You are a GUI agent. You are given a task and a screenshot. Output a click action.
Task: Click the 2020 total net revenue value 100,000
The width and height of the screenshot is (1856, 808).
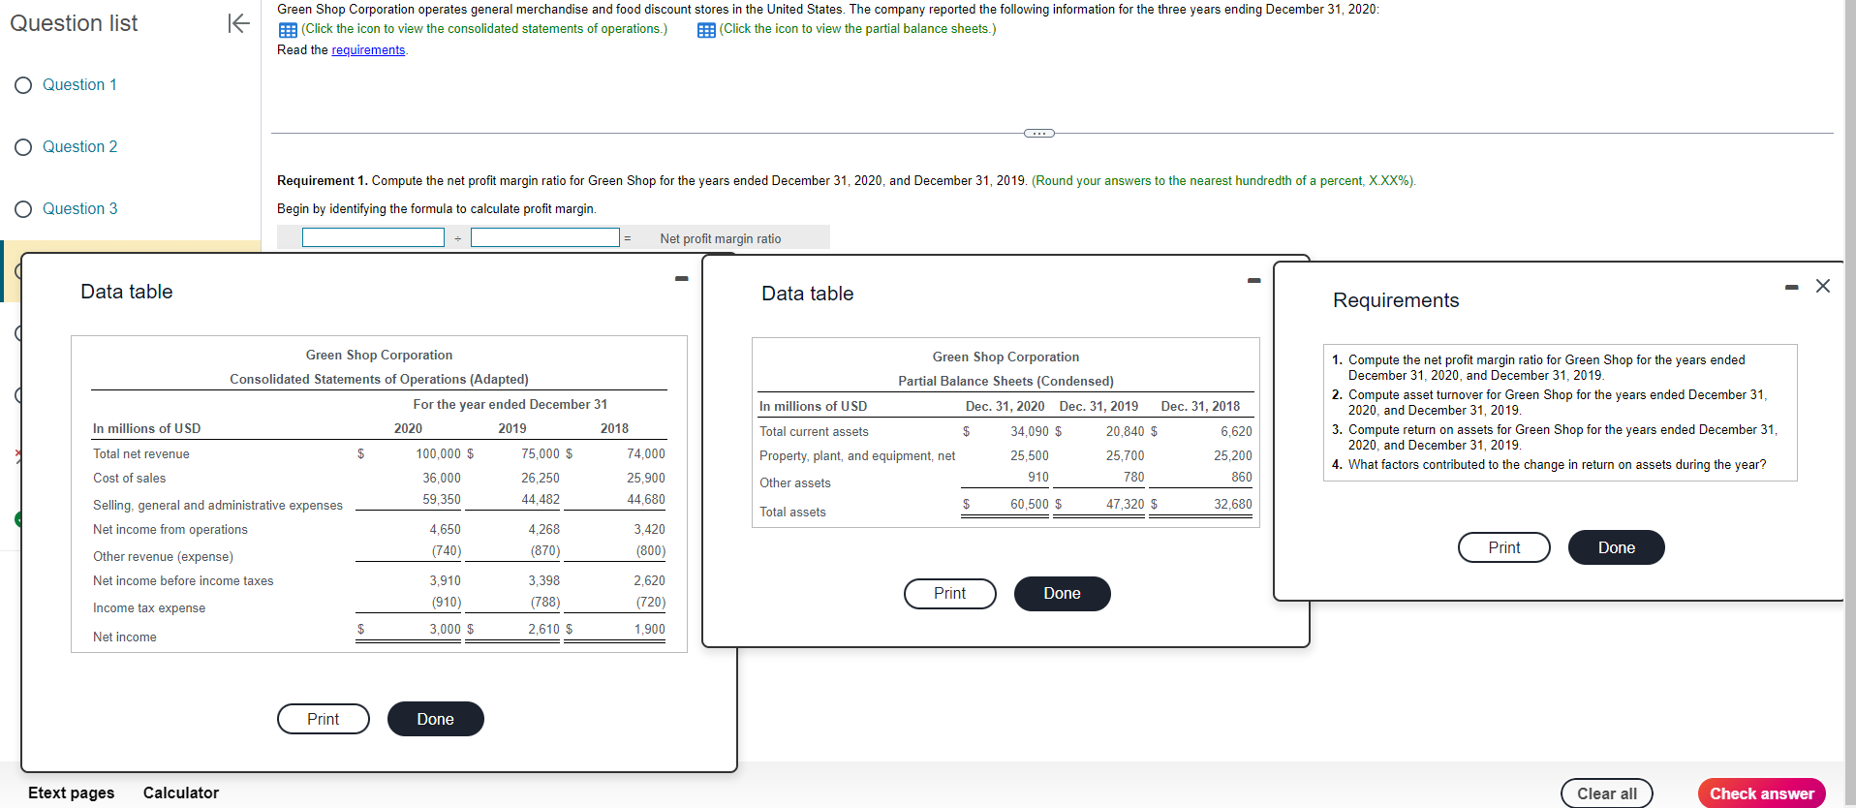439,453
